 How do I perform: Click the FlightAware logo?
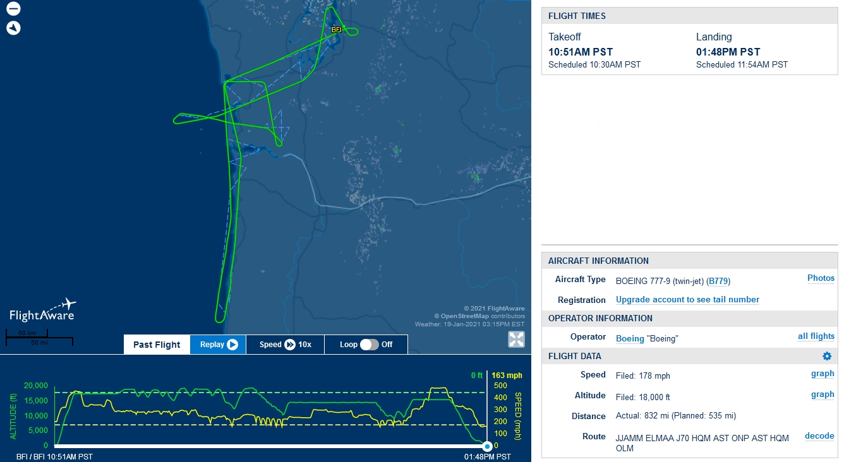43,310
